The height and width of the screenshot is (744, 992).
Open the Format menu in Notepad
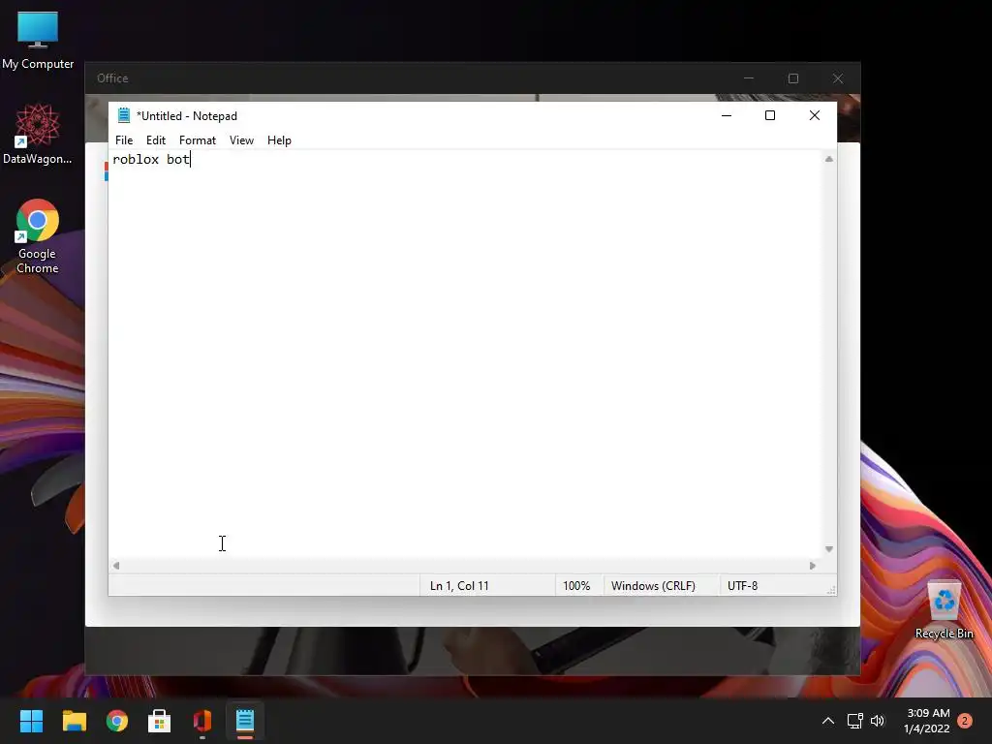point(198,140)
